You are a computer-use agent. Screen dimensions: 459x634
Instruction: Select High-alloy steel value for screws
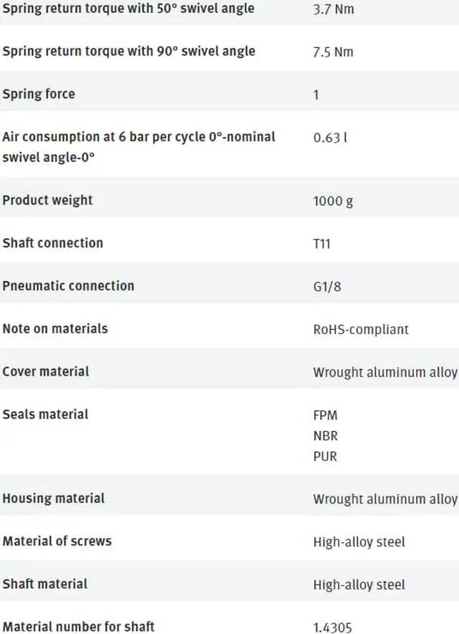(x=359, y=541)
